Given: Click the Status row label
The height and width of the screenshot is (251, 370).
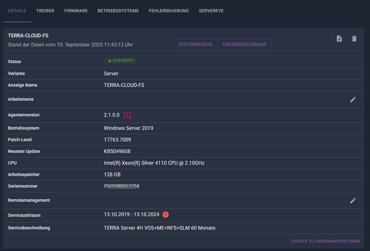Looking at the screenshot, I should tap(14, 61).
